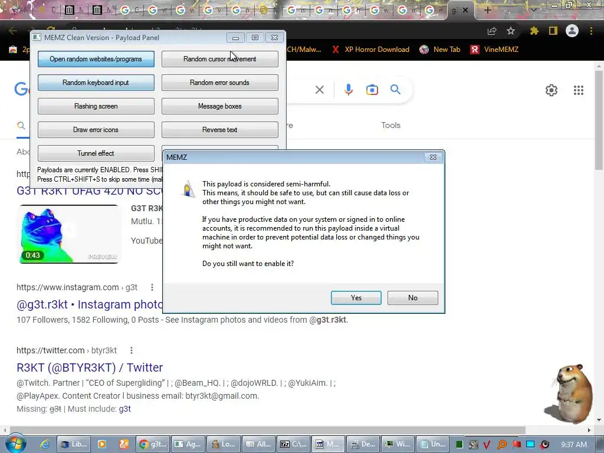Image resolution: width=604 pixels, height=453 pixels.
Task: Switch to Lo... taskbar window
Action: tap(223, 444)
